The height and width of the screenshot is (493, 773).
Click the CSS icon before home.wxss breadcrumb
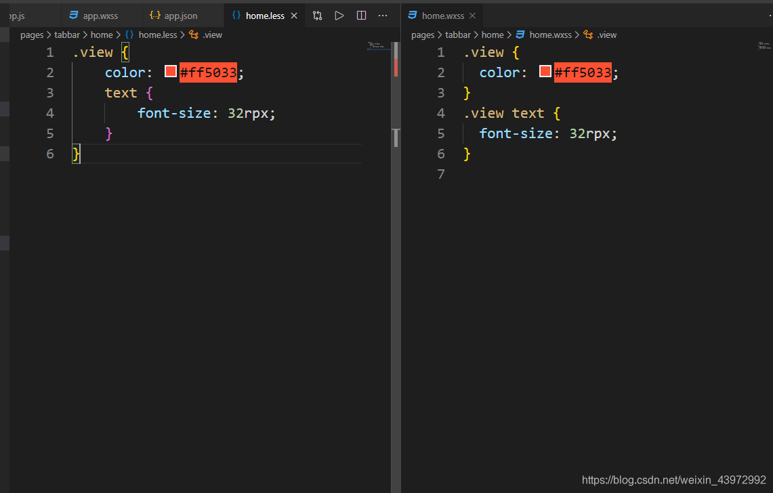[x=520, y=35]
